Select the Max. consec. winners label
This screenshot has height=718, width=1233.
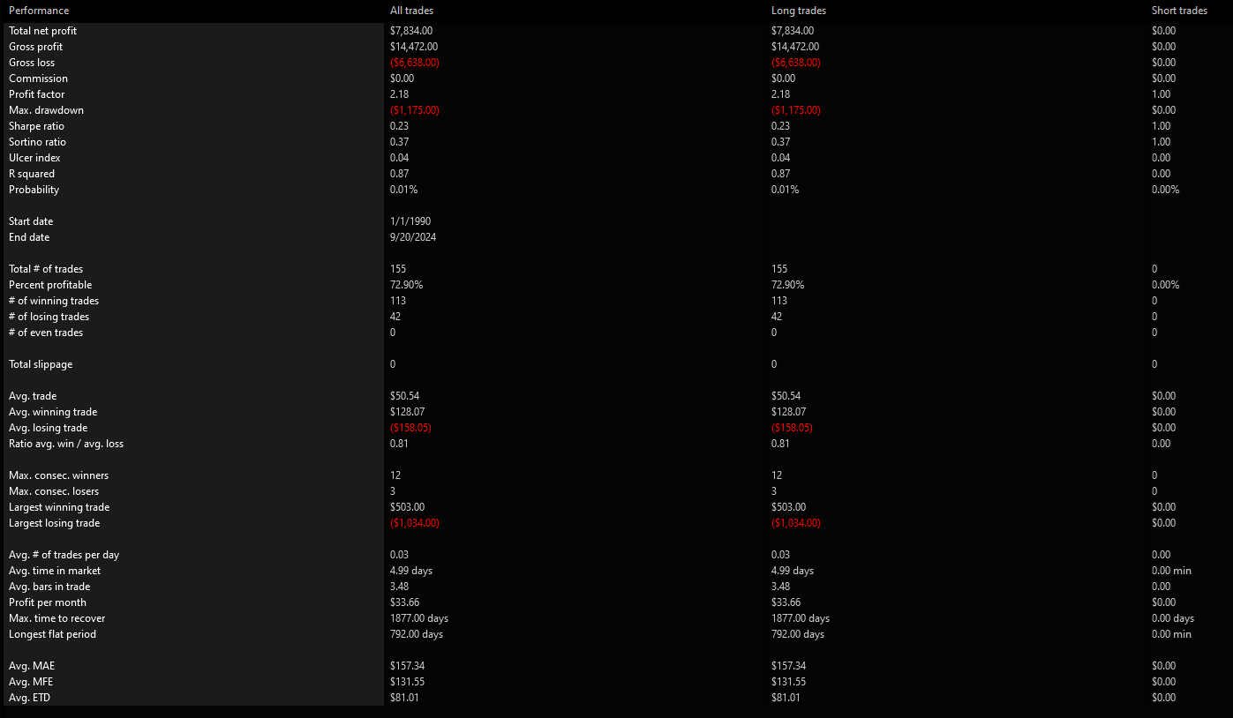[x=58, y=475]
